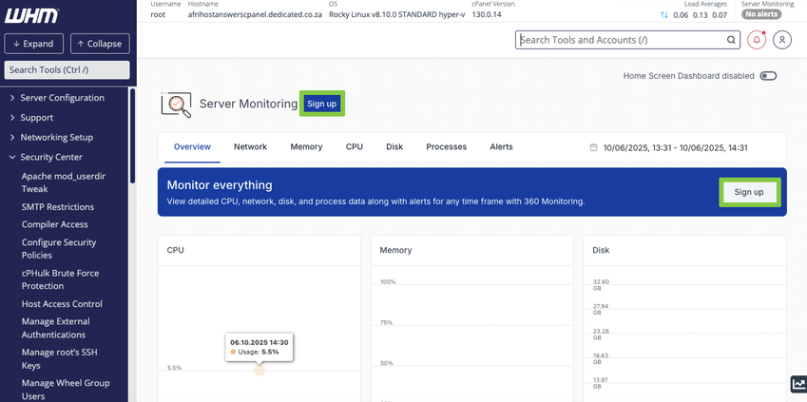Screen dimensions: 807x402
Task: Open cPHulk Brute Force Protection
Action: 60,279
